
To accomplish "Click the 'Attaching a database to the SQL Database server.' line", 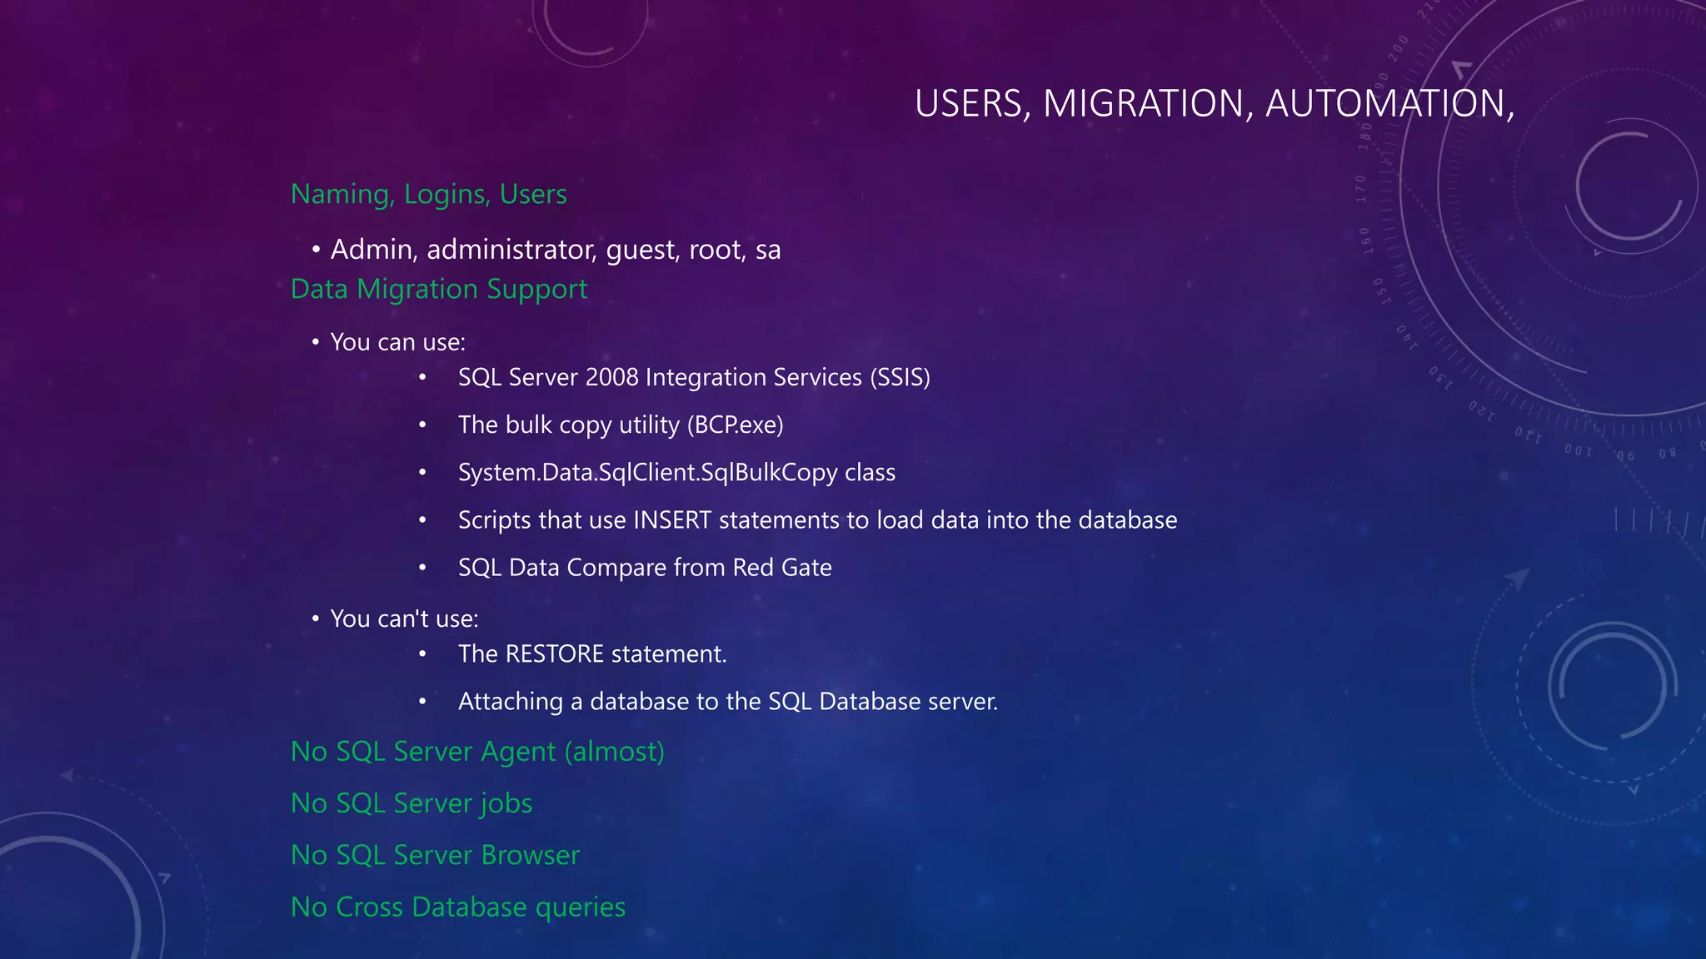I will click(728, 702).
